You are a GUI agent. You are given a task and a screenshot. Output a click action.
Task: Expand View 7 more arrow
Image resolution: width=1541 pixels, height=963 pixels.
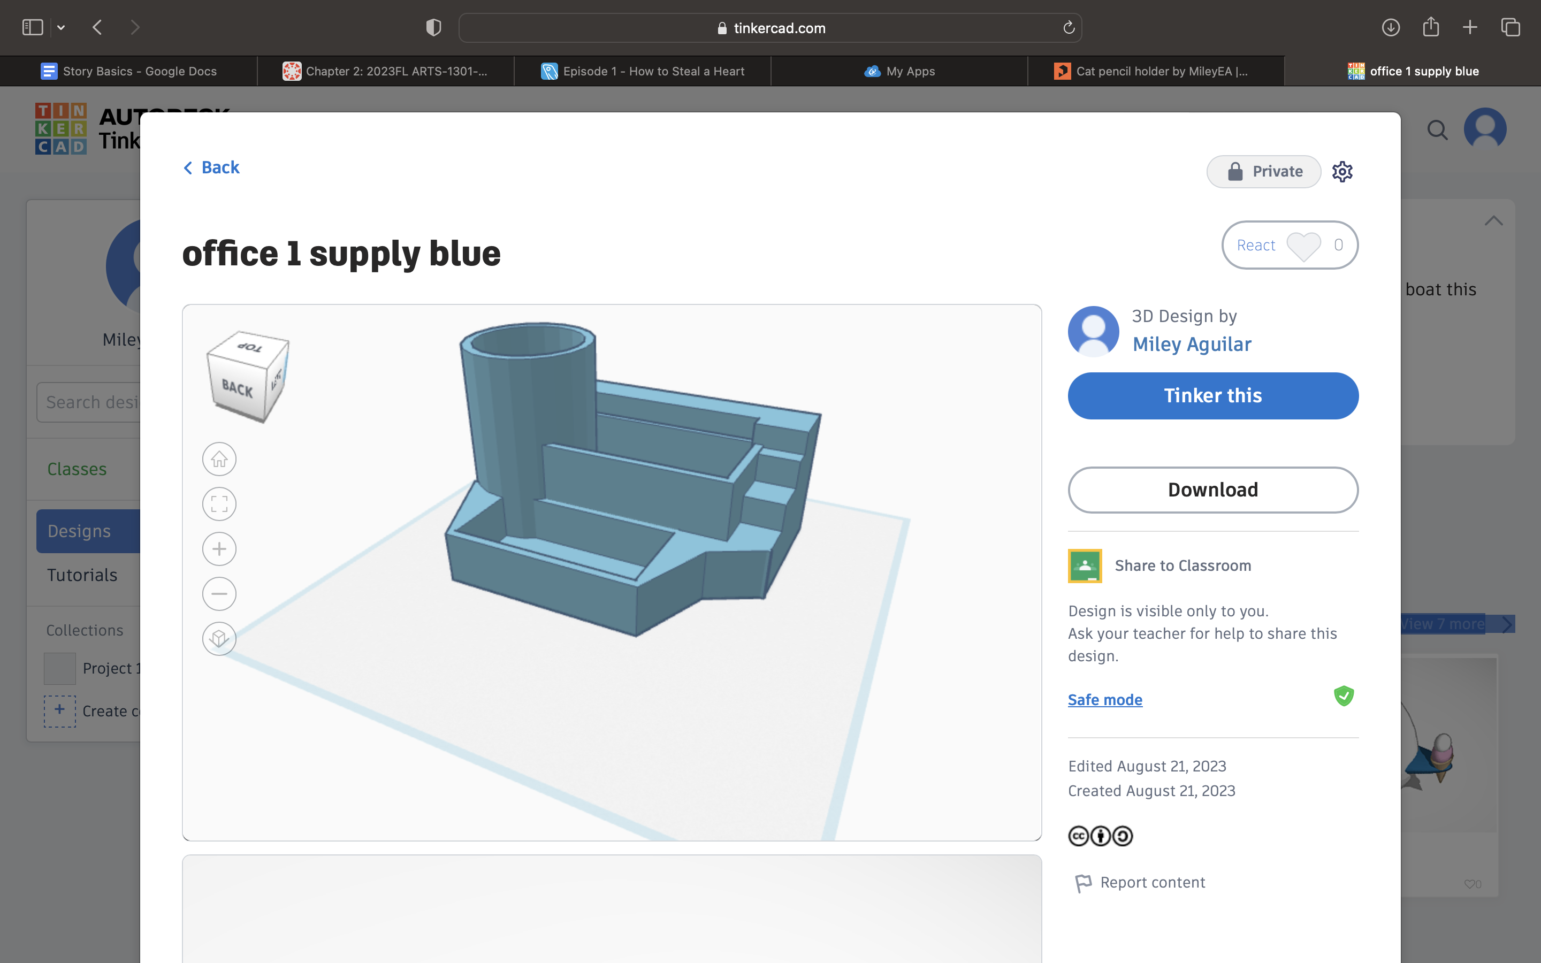[x=1507, y=624]
